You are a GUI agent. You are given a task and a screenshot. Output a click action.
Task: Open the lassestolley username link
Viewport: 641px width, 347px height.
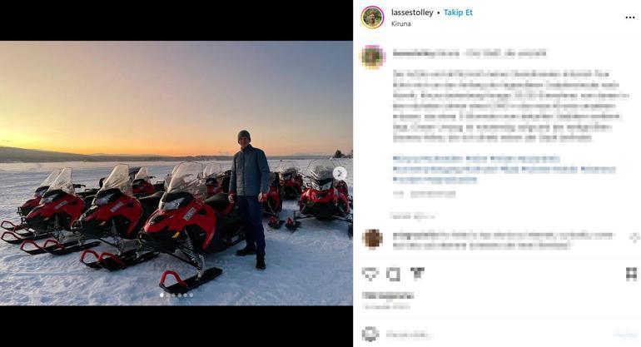point(412,12)
